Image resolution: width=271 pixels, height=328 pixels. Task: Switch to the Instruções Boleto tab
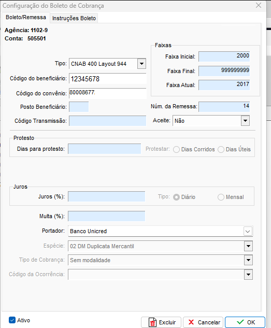click(x=74, y=19)
